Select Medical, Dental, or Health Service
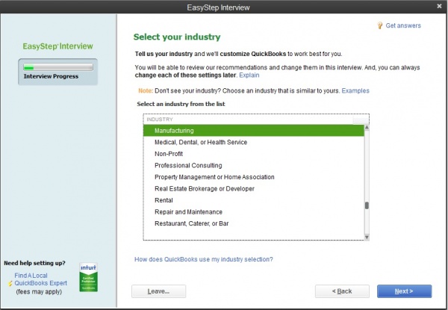The height and width of the screenshot is (310, 448). click(254, 142)
